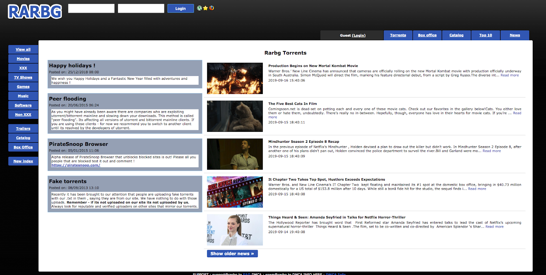This screenshot has height=275, width=546.
Task: Click the Firefox icon beside Login
Action: (x=212, y=8)
